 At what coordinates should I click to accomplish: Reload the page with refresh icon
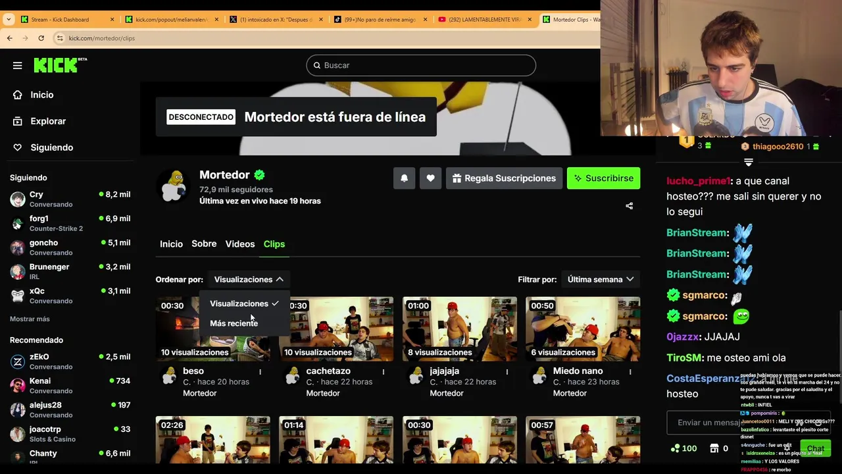(41, 38)
